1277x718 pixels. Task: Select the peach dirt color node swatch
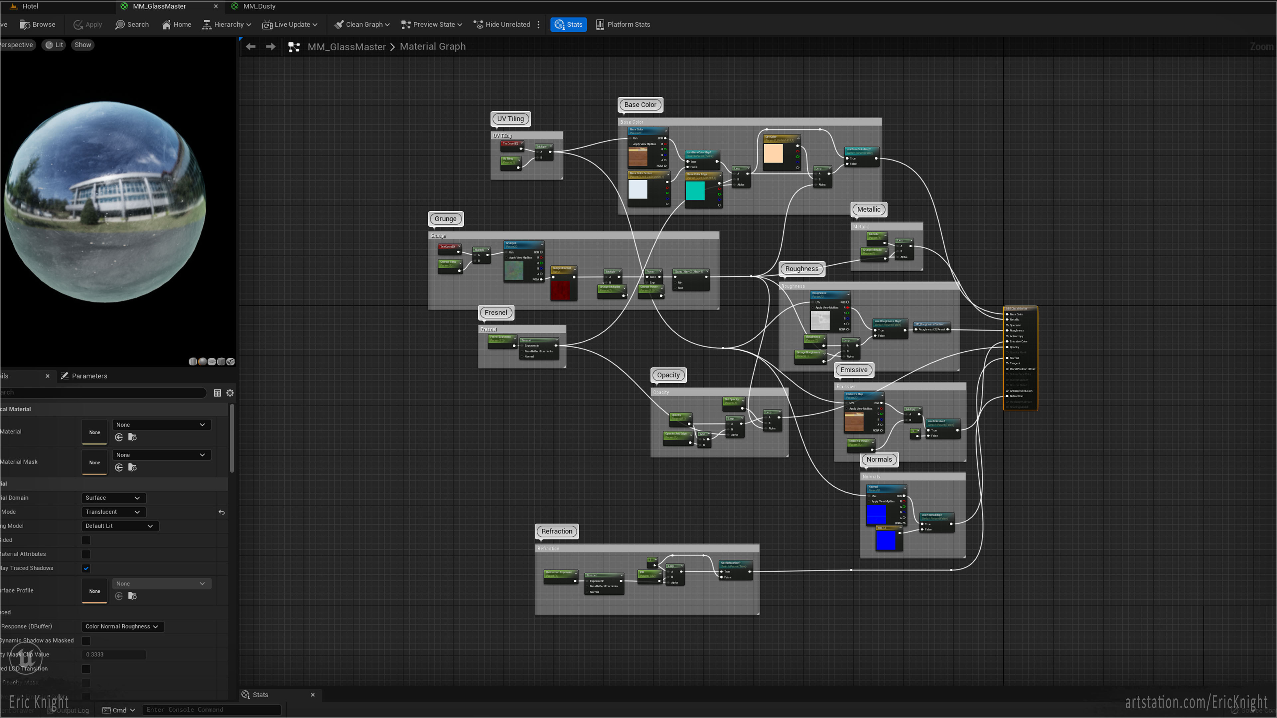773,153
